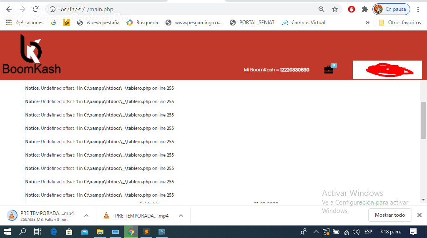Viewport: 427px width, 238px height.
Task: Open the last app icon on taskbar
Action: point(162,232)
